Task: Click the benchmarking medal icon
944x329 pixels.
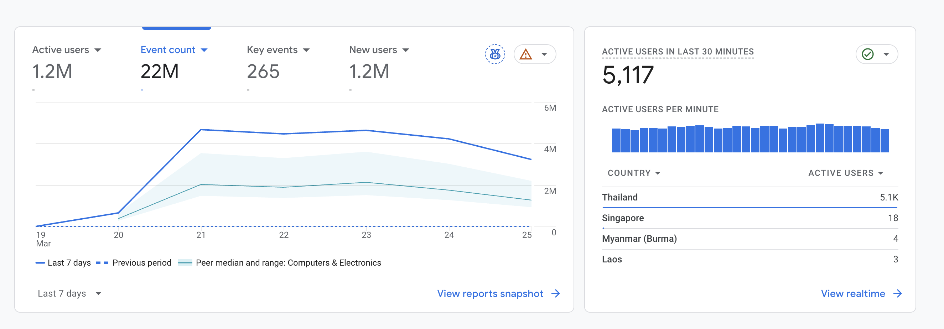Action: pyautogui.click(x=495, y=54)
